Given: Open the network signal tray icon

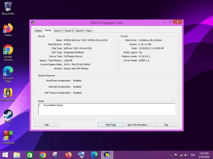Looking at the screenshot, I should click(181, 155).
